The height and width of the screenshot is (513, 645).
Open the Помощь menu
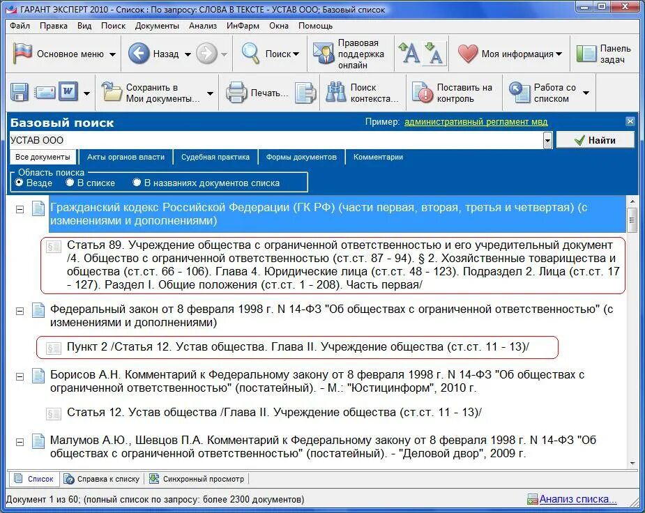point(315,26)
